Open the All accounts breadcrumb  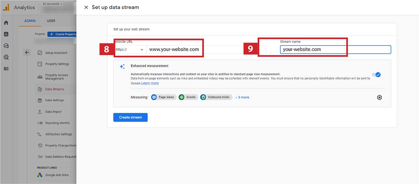52,4
